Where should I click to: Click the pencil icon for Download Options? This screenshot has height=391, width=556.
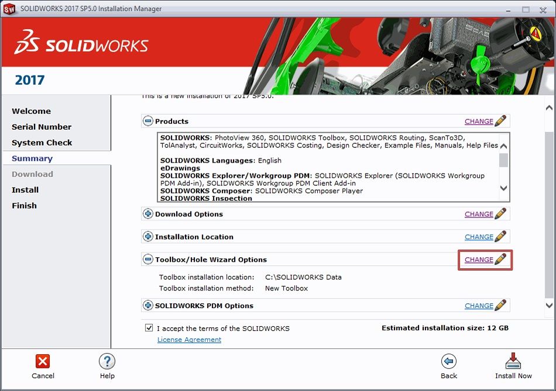click(500, 214)
